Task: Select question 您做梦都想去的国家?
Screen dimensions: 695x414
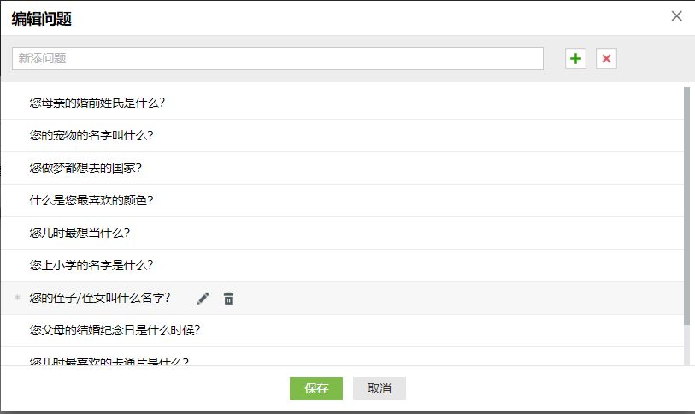Action: (85, 168)
